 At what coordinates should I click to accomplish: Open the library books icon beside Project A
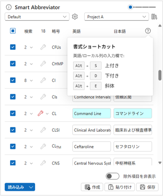coord(154,17)
